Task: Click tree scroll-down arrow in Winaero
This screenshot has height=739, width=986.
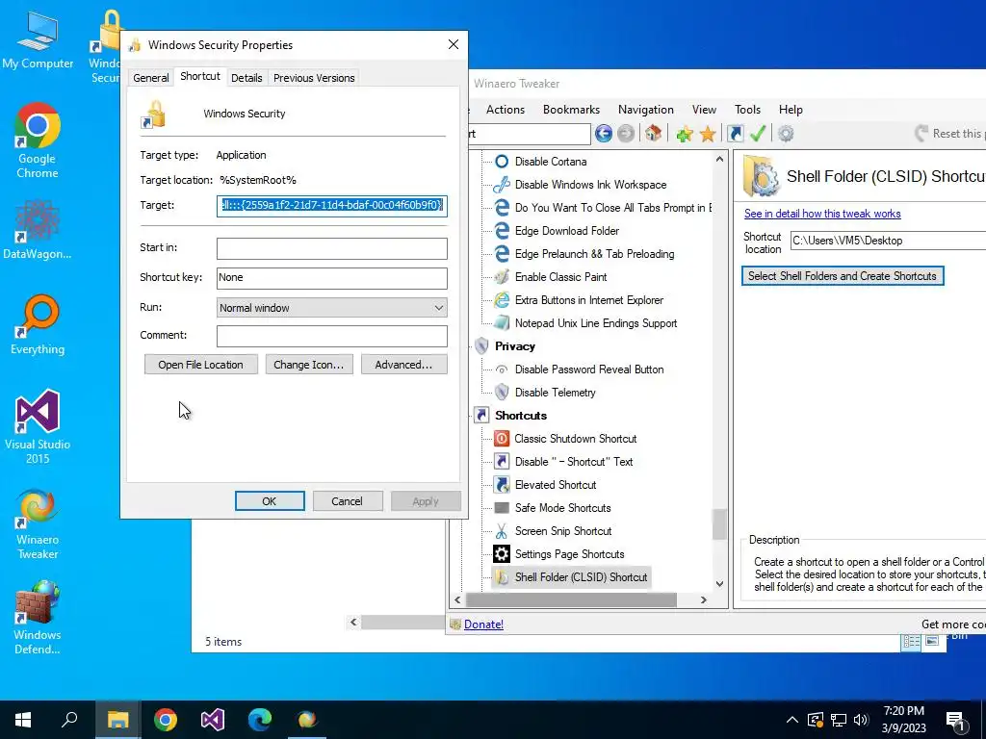Action: (x=719, y=584)
